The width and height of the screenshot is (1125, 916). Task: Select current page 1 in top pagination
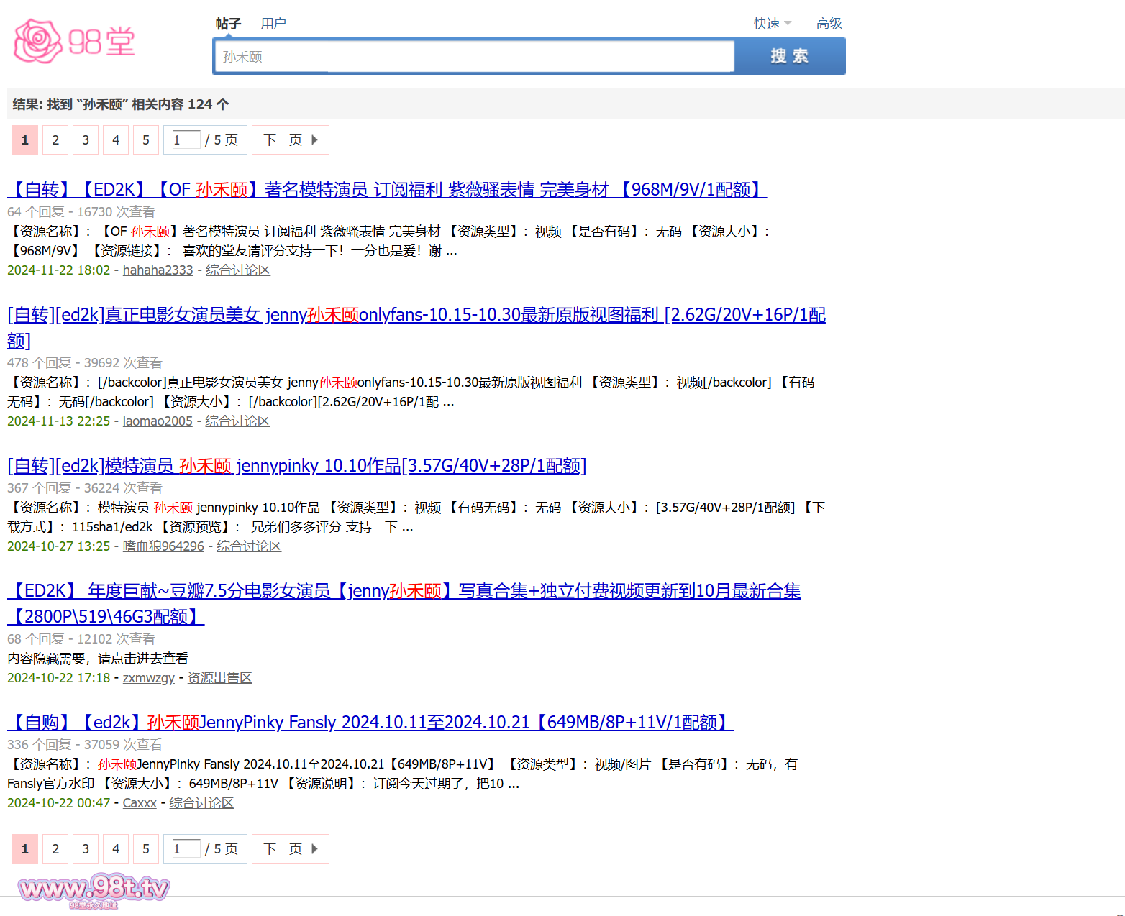pos(25,140)
